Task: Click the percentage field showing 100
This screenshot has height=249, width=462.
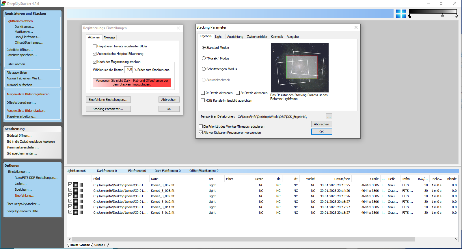Action: point(128,69)
